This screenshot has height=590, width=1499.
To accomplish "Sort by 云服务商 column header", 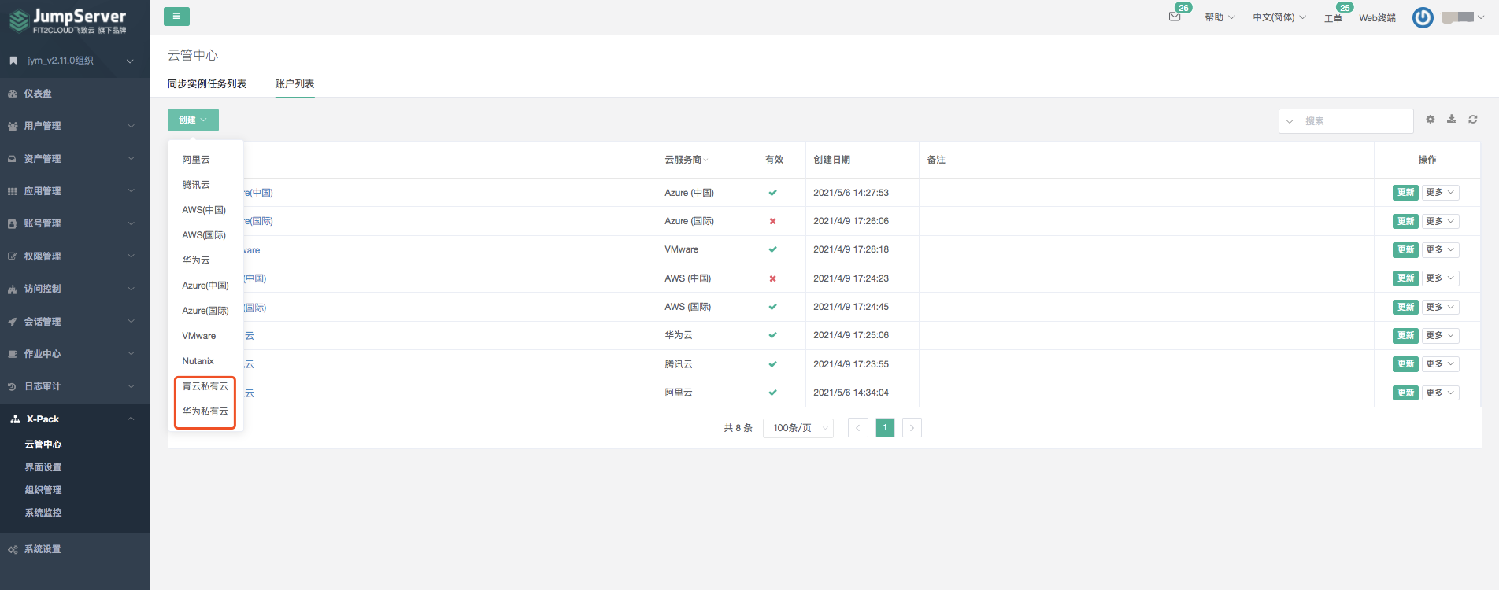I will coord(687,160).
